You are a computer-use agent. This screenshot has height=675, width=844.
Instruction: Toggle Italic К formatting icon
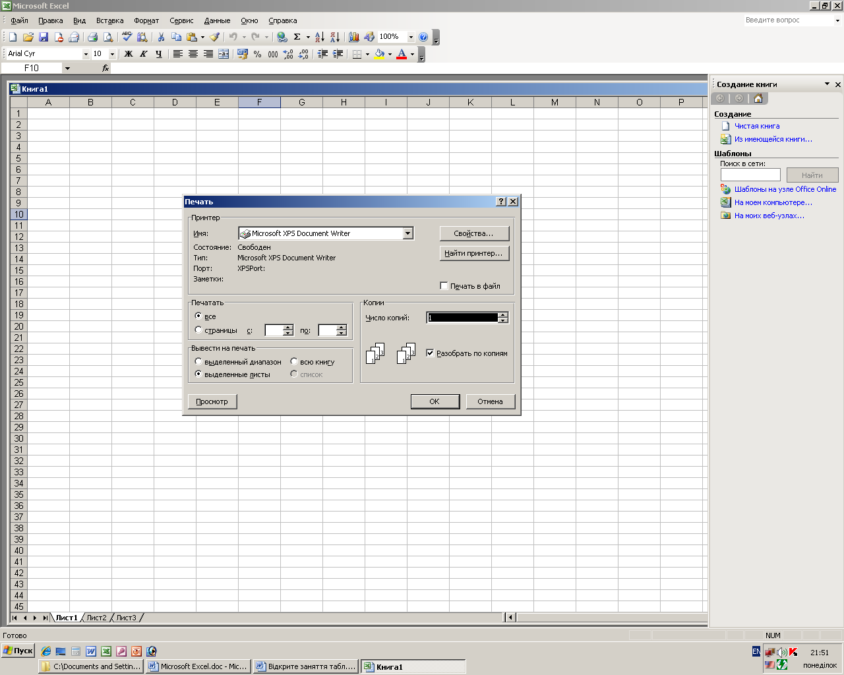click(x=144, y=54)
